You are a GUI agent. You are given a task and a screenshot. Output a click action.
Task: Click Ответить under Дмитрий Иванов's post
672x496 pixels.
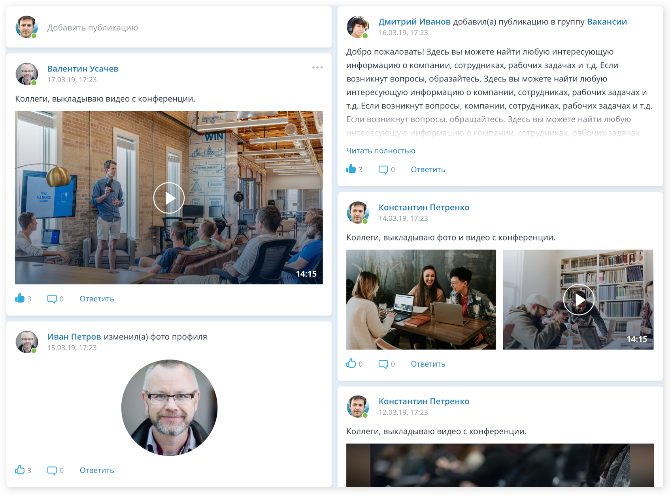pos(428,170)
